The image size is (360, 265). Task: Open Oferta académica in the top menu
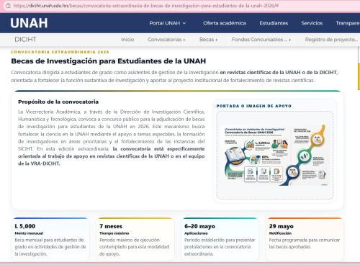[x=225, y=23]
